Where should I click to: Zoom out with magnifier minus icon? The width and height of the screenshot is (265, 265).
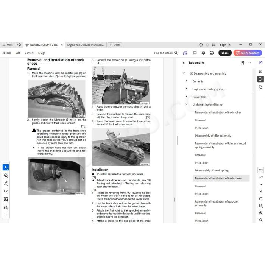(x=261, y=220)
